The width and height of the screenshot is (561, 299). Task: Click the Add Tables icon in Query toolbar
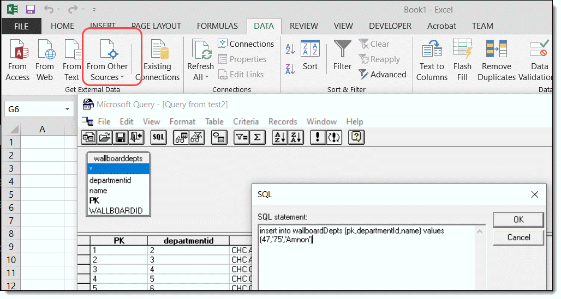point(219,138)
